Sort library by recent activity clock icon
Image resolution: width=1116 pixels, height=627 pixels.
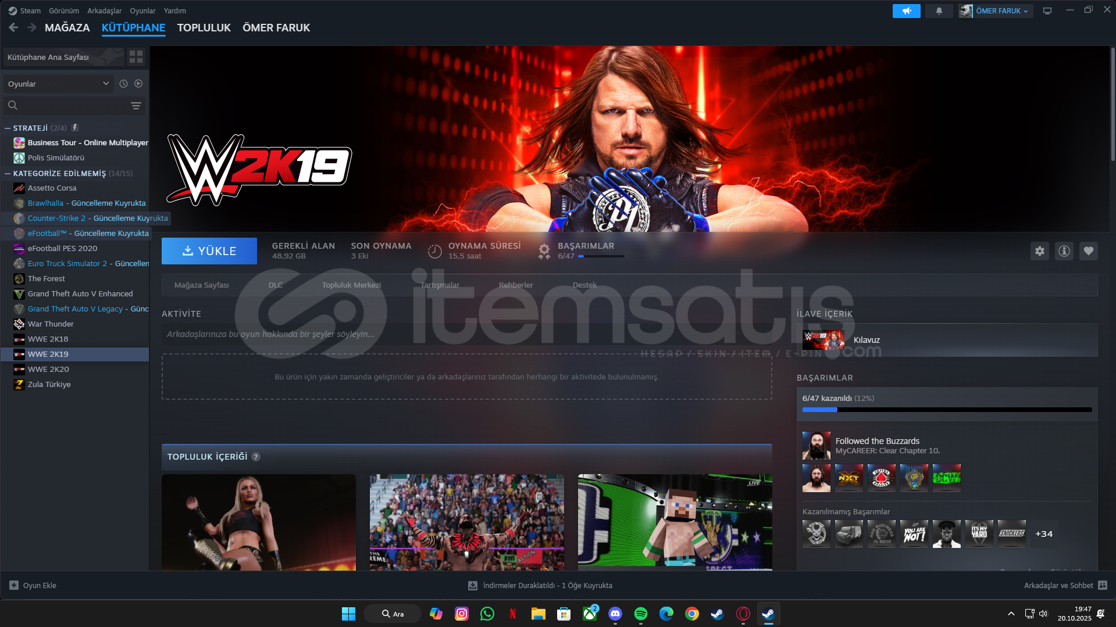coord(123,84)
